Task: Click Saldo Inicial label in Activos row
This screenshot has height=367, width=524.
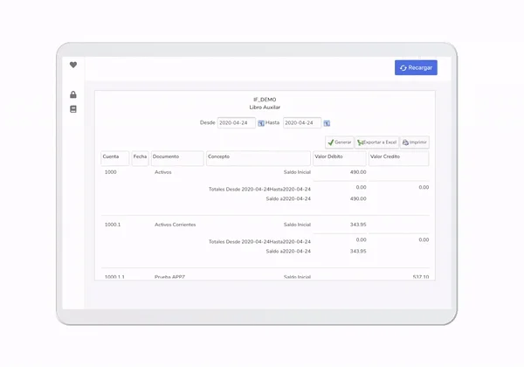Action: pos(297,172)
